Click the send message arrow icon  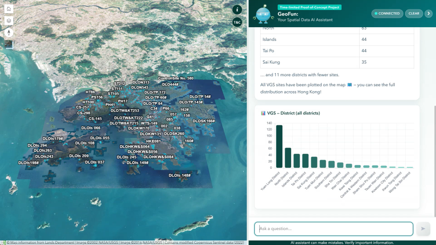coord(423,229)
